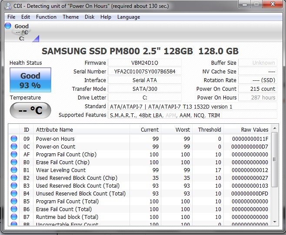Select the Runtime bad block (Total) attribute name
Image resolution: width=286 pixels, height=235 pixels.
coord(67,217)
